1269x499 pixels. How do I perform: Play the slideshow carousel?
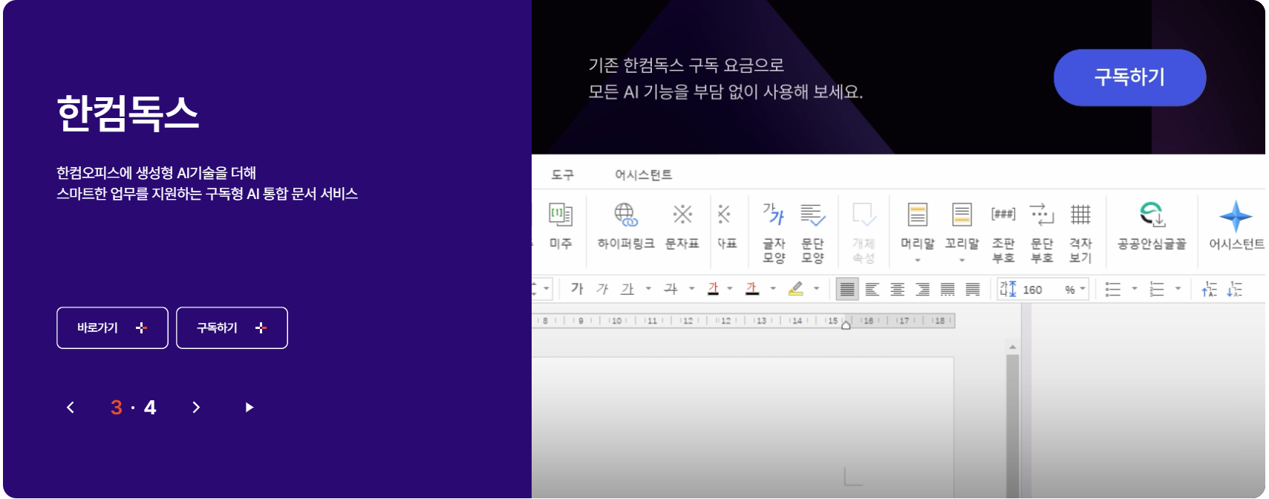tap(249, 407)
